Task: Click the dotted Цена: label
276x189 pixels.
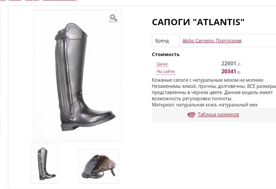Action: [x=162, y=64]
